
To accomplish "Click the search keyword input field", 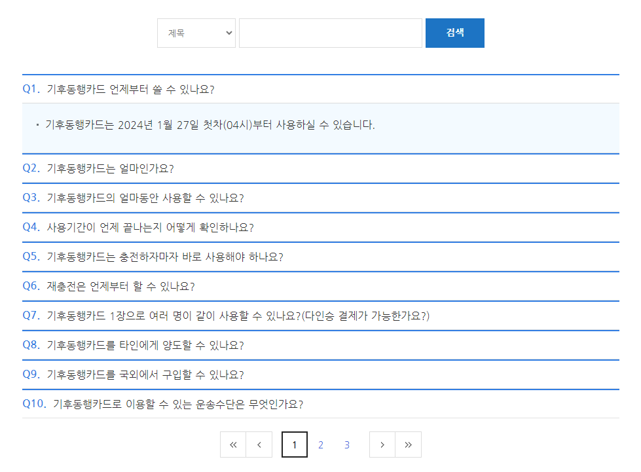I will pos(330,33).
